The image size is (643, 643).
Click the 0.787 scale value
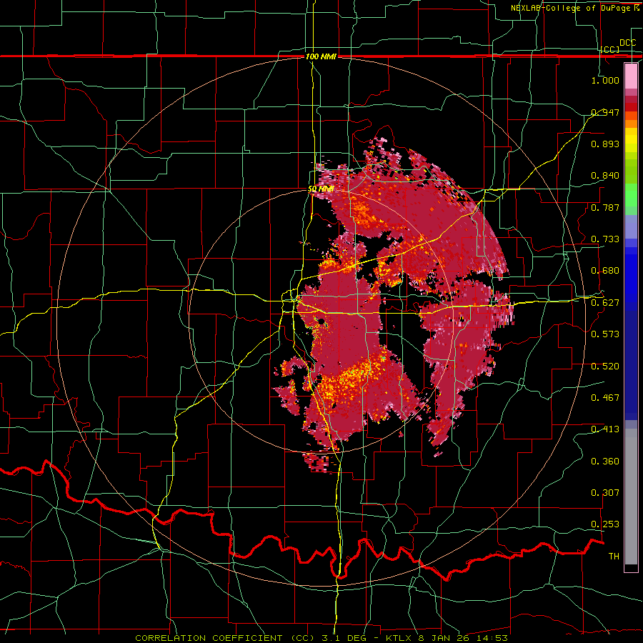pos(605,207)
